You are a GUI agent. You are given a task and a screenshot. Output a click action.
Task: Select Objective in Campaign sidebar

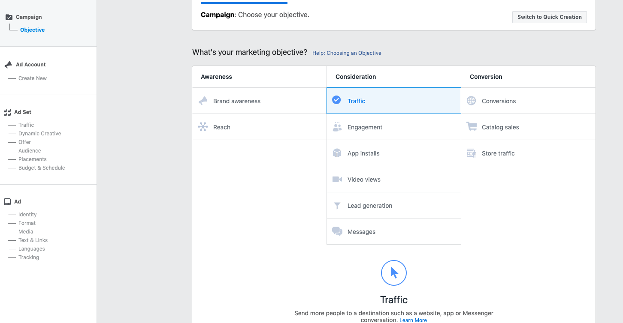tap(33, 30)
